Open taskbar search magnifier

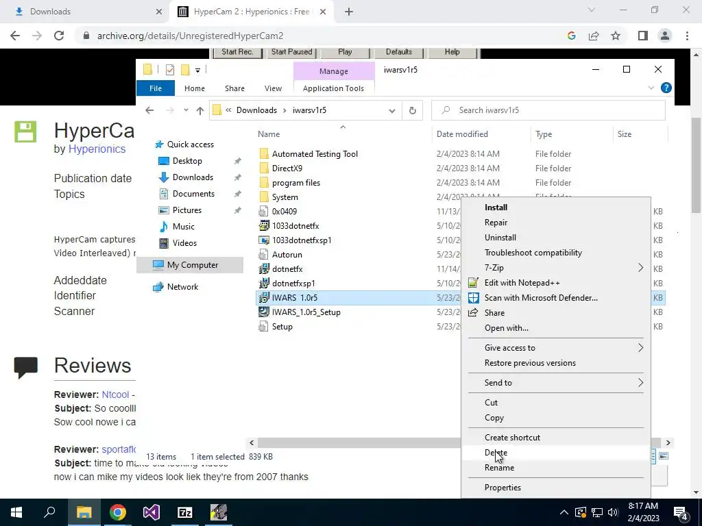[49, 512]
